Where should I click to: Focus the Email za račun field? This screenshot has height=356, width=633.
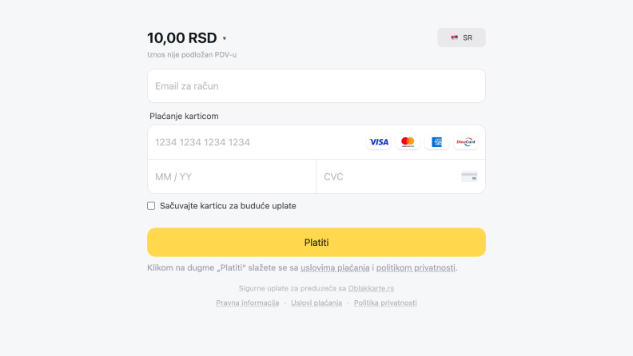pyautogui.click(x=316, y=86)
